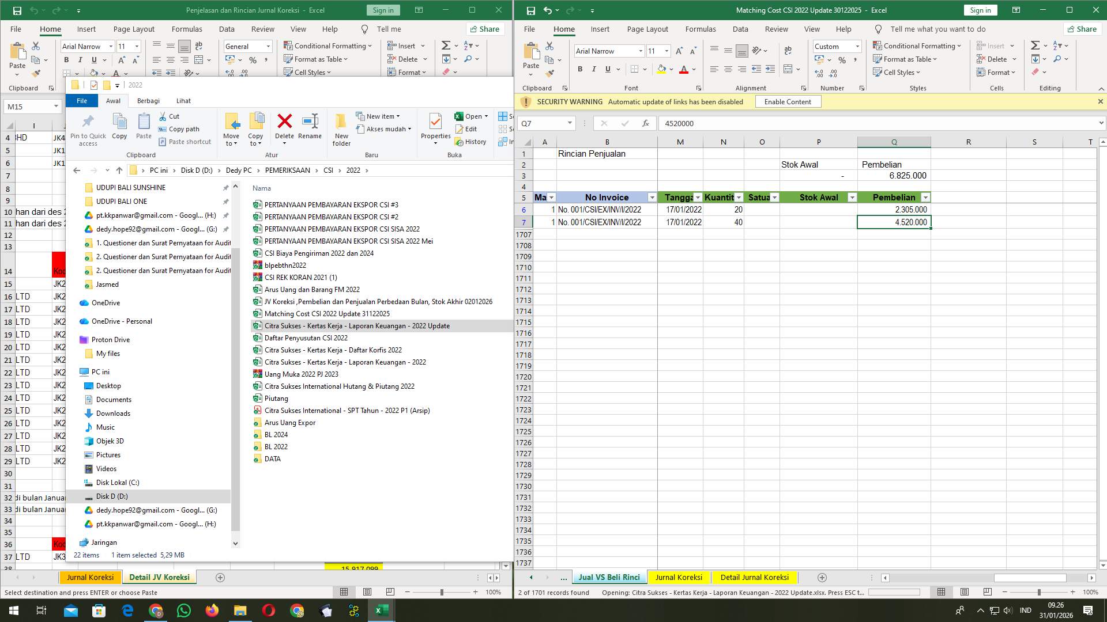The width and height of the screenshot is (1107, 622).
Task: Click the Enable Content button
Action: 788,101
